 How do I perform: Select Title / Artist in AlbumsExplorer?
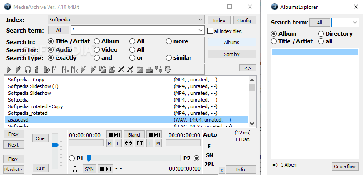pos(292,41)
